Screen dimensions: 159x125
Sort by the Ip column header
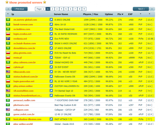[13, 14]
